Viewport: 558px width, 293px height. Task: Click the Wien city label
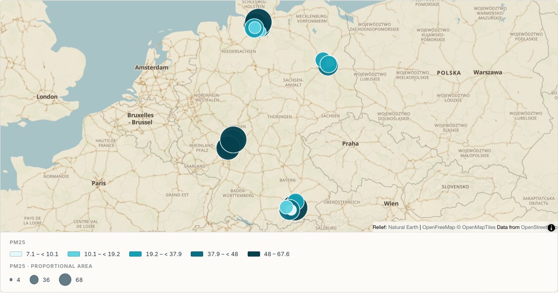(x=392, y=204)
